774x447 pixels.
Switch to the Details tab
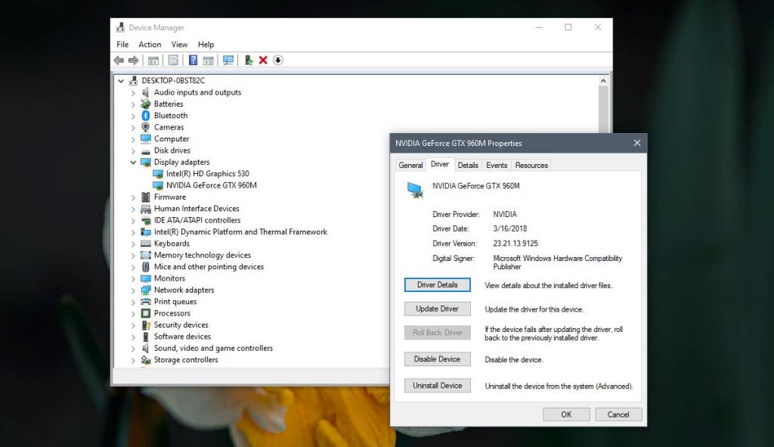tap(467, 165)
